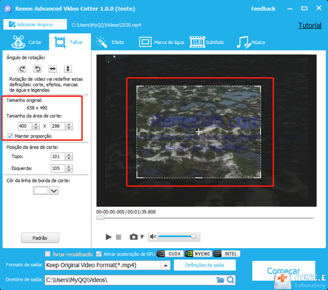Viewport: 328px width, 290px height.
Task: Expand the Formato de saída dropdown
Action: pyautogui.click(x=166, y=265)
